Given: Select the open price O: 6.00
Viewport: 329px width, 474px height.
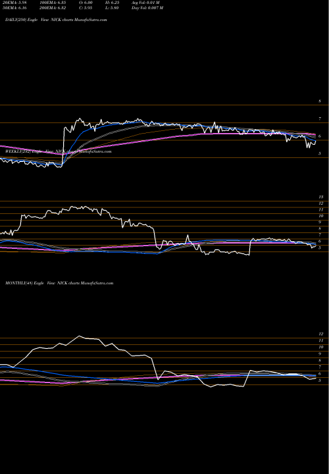Looking at the screenshot, I should tap(86, 3).
